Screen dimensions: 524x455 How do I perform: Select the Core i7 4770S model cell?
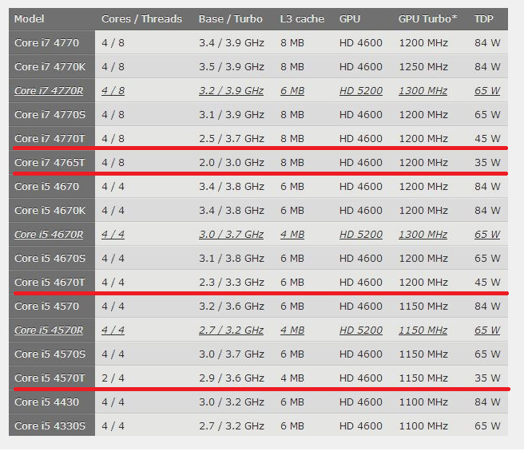pos(50,115)
